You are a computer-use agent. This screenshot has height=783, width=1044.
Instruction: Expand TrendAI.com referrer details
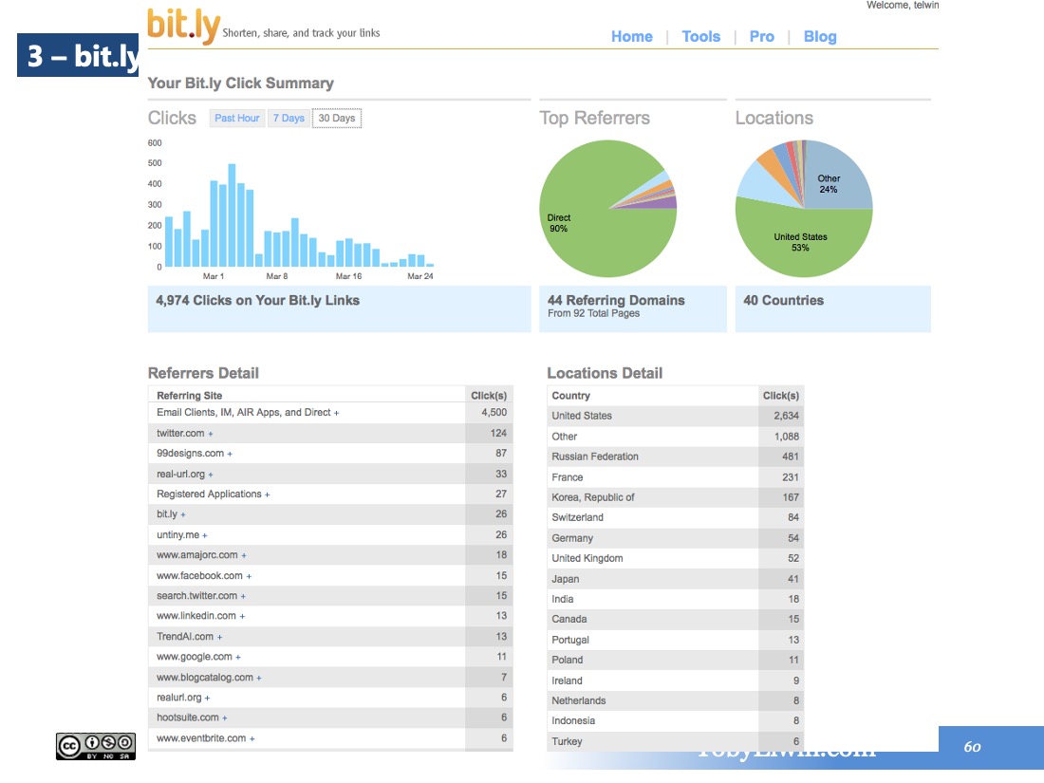[x=220, y=637]
